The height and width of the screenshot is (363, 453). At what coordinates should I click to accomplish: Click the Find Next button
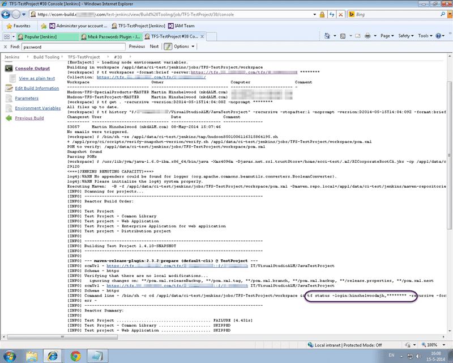pos(154,47)
